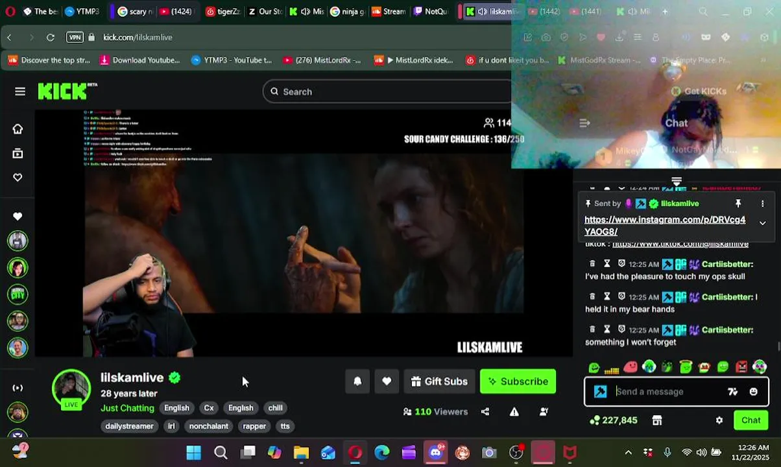Click verified badge next to lilskamlive
The height and width of the screenshot is (467, 781).
pyautogui.click(x=174, y=377)
